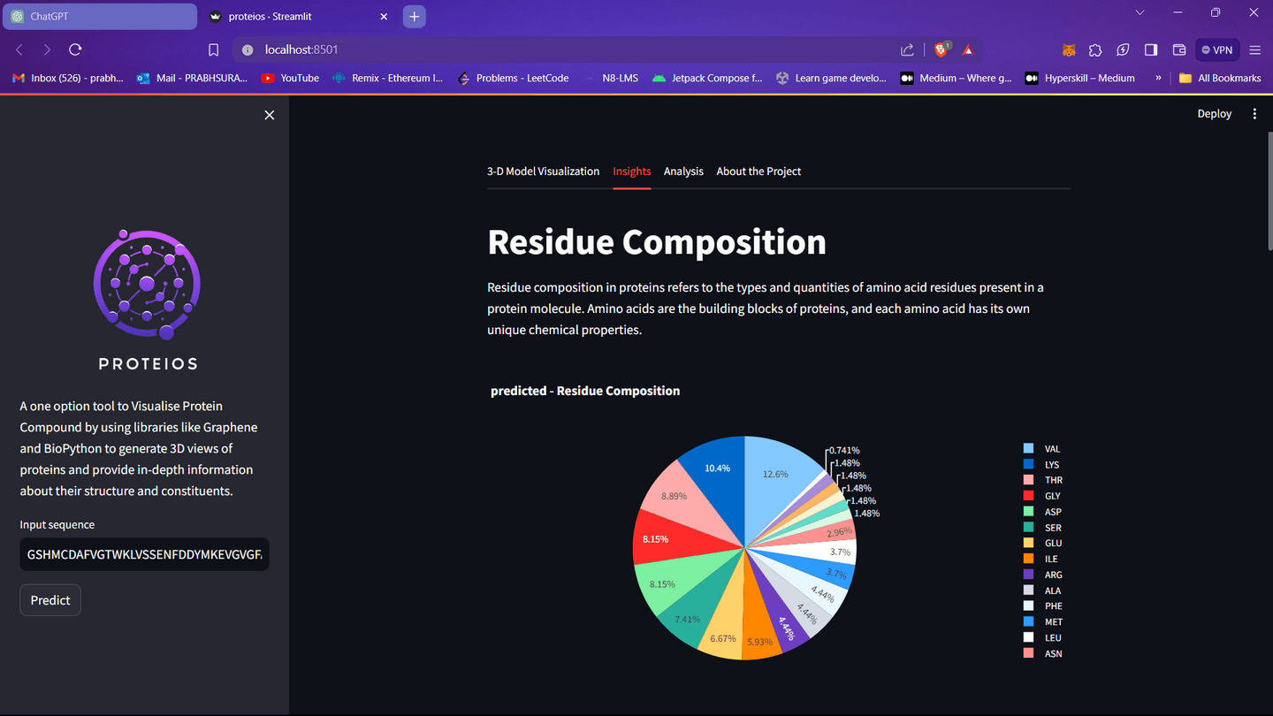This screenshot has width=1273, height=716.
Task: Click the localhost:8501 address bar
Action: [566, 50]
